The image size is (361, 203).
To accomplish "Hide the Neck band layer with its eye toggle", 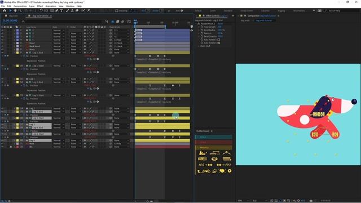I will tap(2, 46).
